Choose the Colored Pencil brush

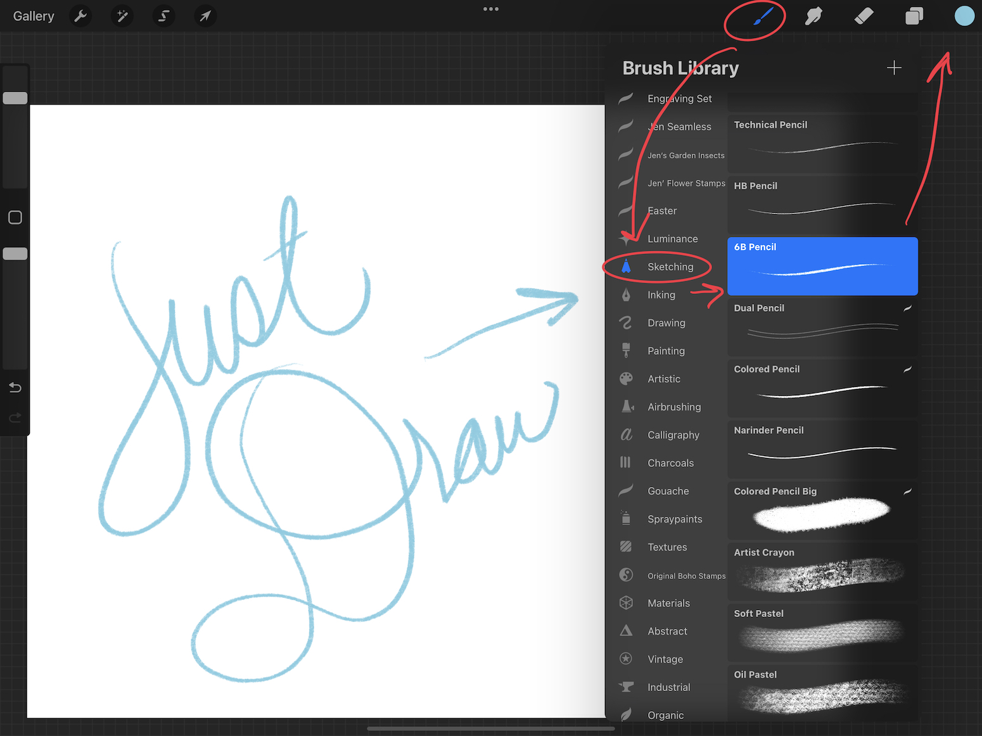[822, 388]
